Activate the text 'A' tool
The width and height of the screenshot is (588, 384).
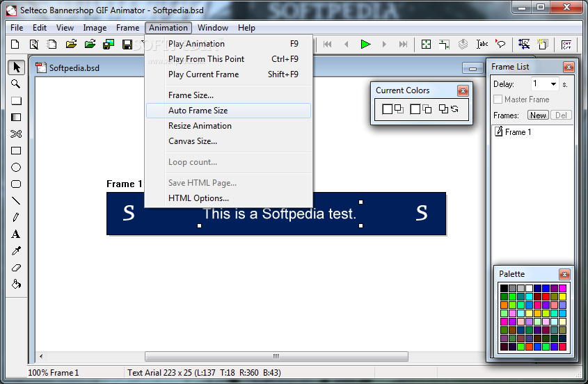point(16,234)
